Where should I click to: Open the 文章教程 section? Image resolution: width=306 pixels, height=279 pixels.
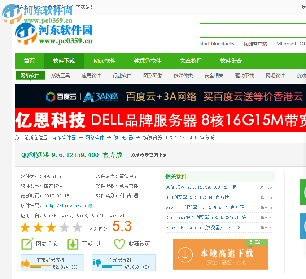191,61
